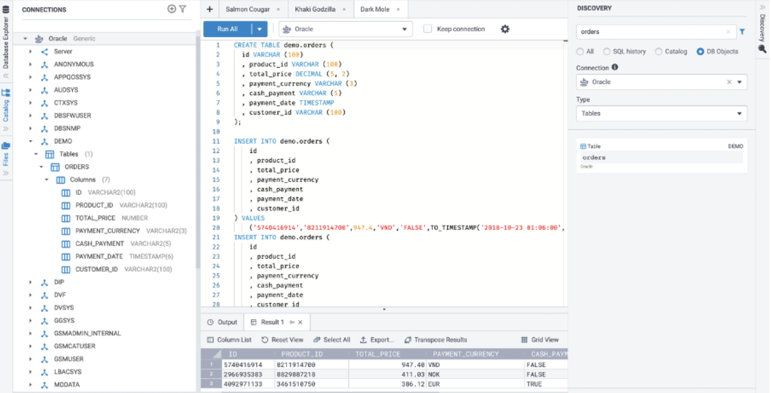Click the Oracle database icon in tree
Viewport: 771px width, 393px height.
[x=39, y=39]
